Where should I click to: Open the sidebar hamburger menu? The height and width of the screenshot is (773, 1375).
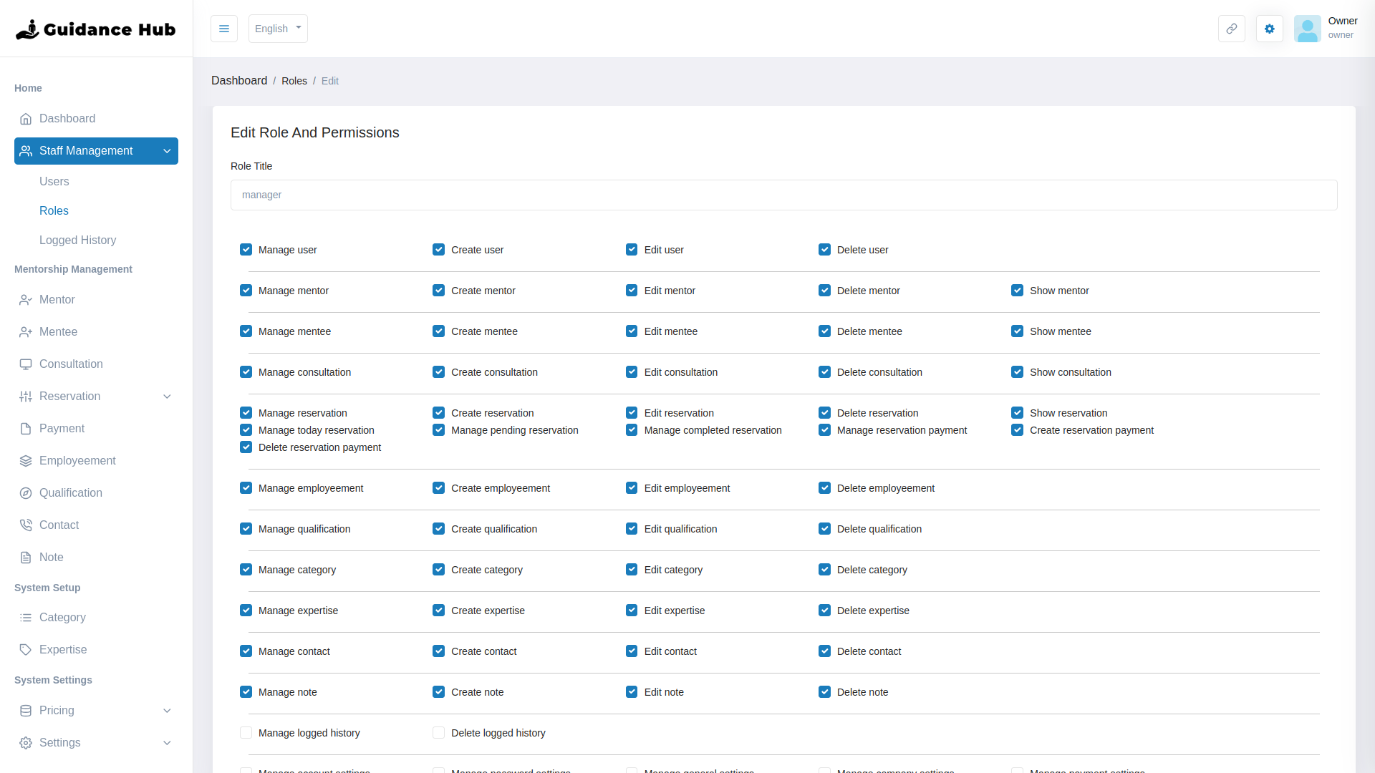(x=223, y=29)
